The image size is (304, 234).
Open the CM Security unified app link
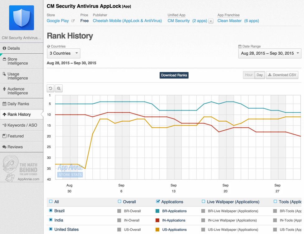click(x=179, y=21)
